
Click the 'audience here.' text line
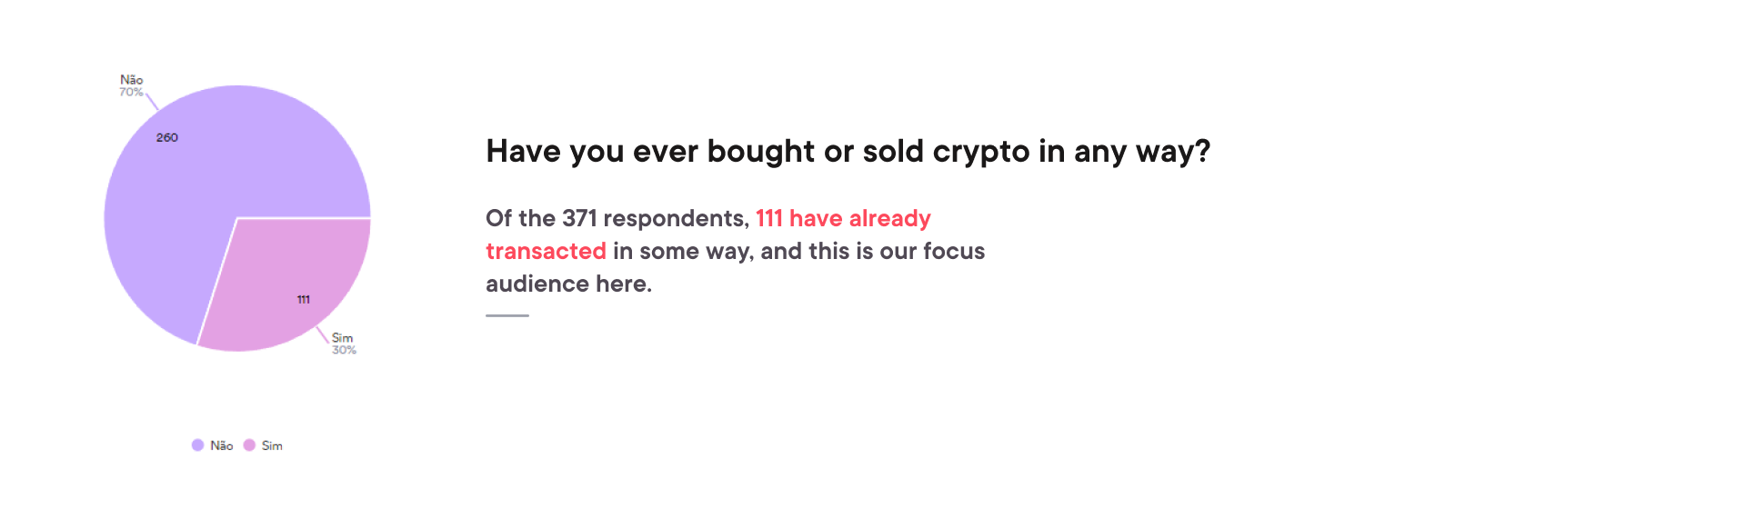pyautogui.click(x=568, y=284)
